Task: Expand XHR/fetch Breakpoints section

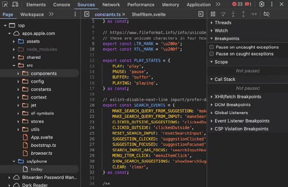Action: (x=212, y=96)
